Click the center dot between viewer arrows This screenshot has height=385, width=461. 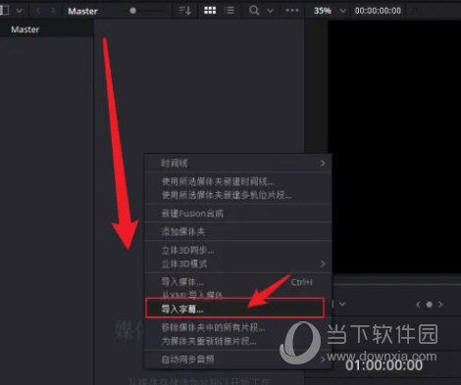pos(430,305)
